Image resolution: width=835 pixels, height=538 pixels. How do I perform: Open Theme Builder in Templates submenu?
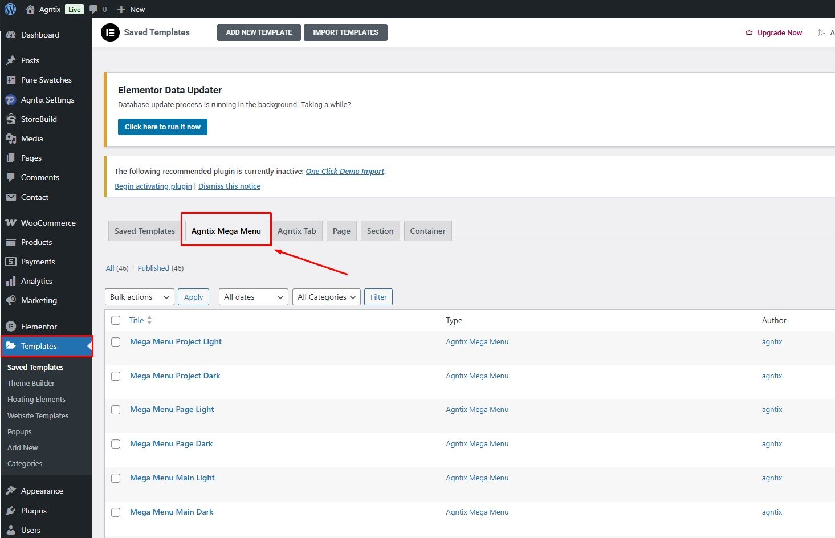tap(31, 384)
